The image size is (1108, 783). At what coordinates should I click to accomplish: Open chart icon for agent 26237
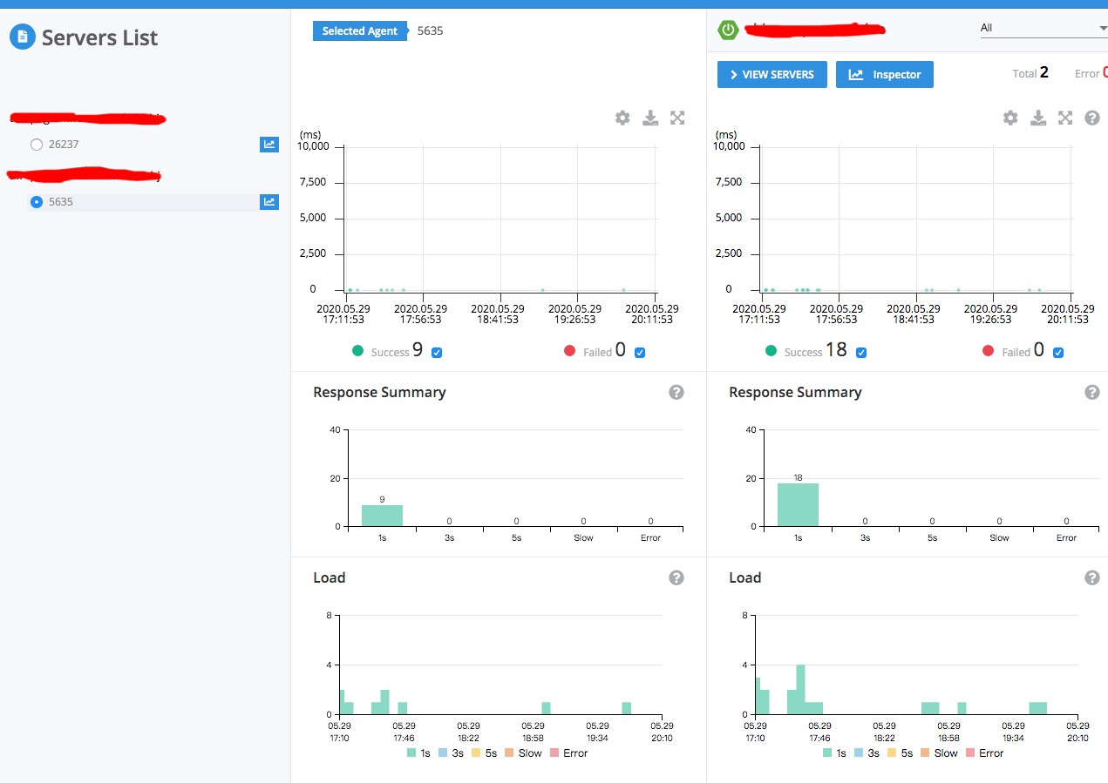click(269, 145)
